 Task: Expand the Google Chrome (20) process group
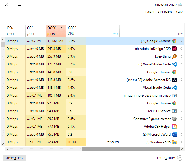coord(181,41)
